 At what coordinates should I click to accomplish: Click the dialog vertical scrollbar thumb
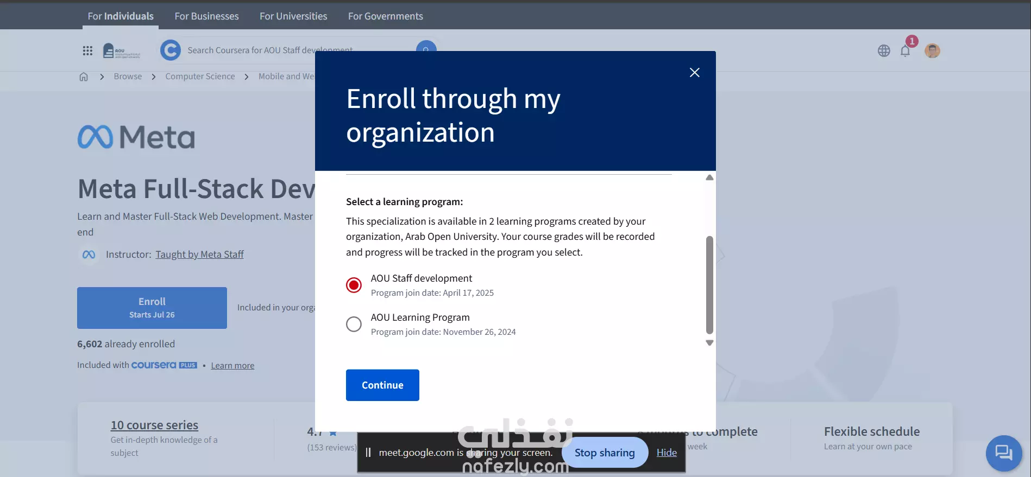coord(709,285)
